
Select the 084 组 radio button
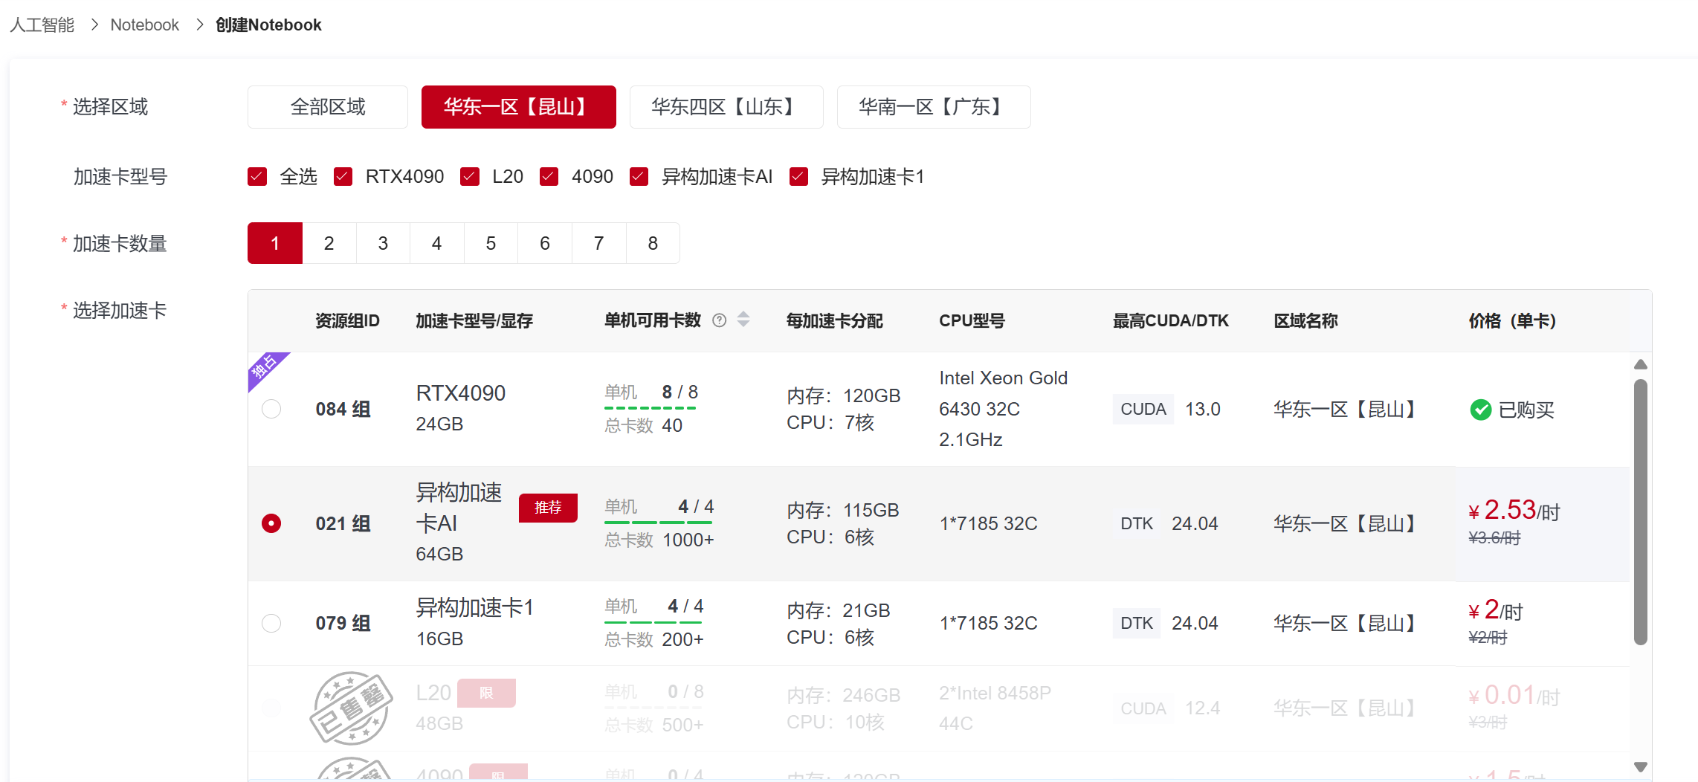(271, 410)
